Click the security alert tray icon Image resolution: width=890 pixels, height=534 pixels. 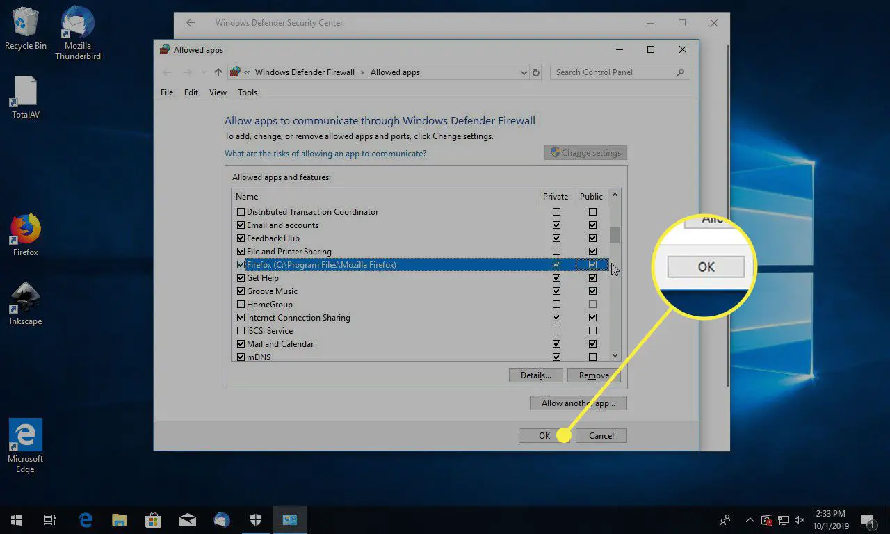[766, 519]
